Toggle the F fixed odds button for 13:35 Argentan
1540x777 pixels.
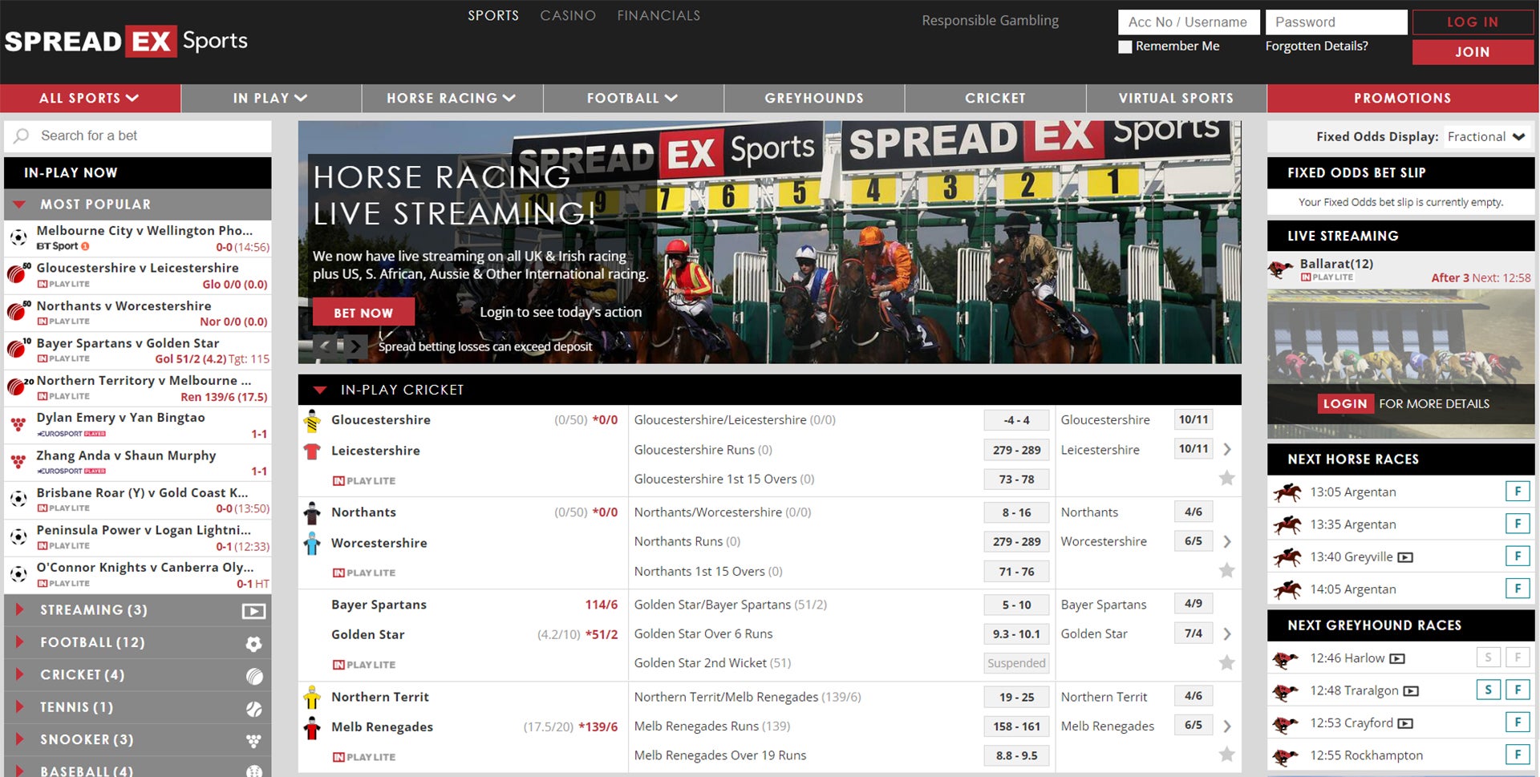pos(1517,524)
